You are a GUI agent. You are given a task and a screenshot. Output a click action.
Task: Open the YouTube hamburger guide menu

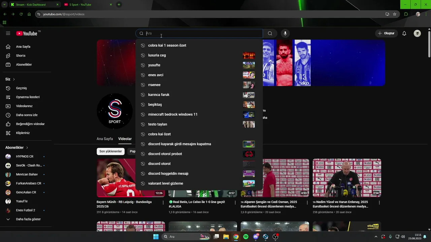(8, 33)
